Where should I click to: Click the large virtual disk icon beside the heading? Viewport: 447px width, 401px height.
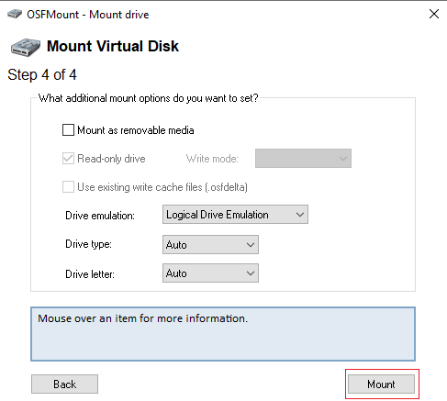(x=26, y=48)
